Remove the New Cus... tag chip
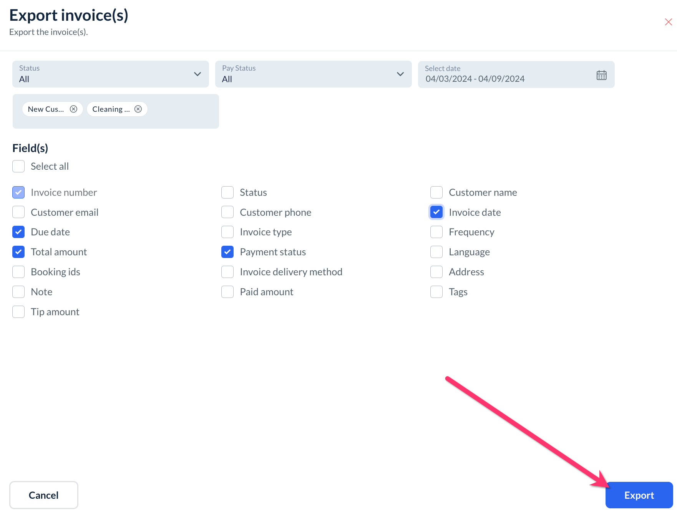This screenshot has height=516, width=677. point(73,109)
